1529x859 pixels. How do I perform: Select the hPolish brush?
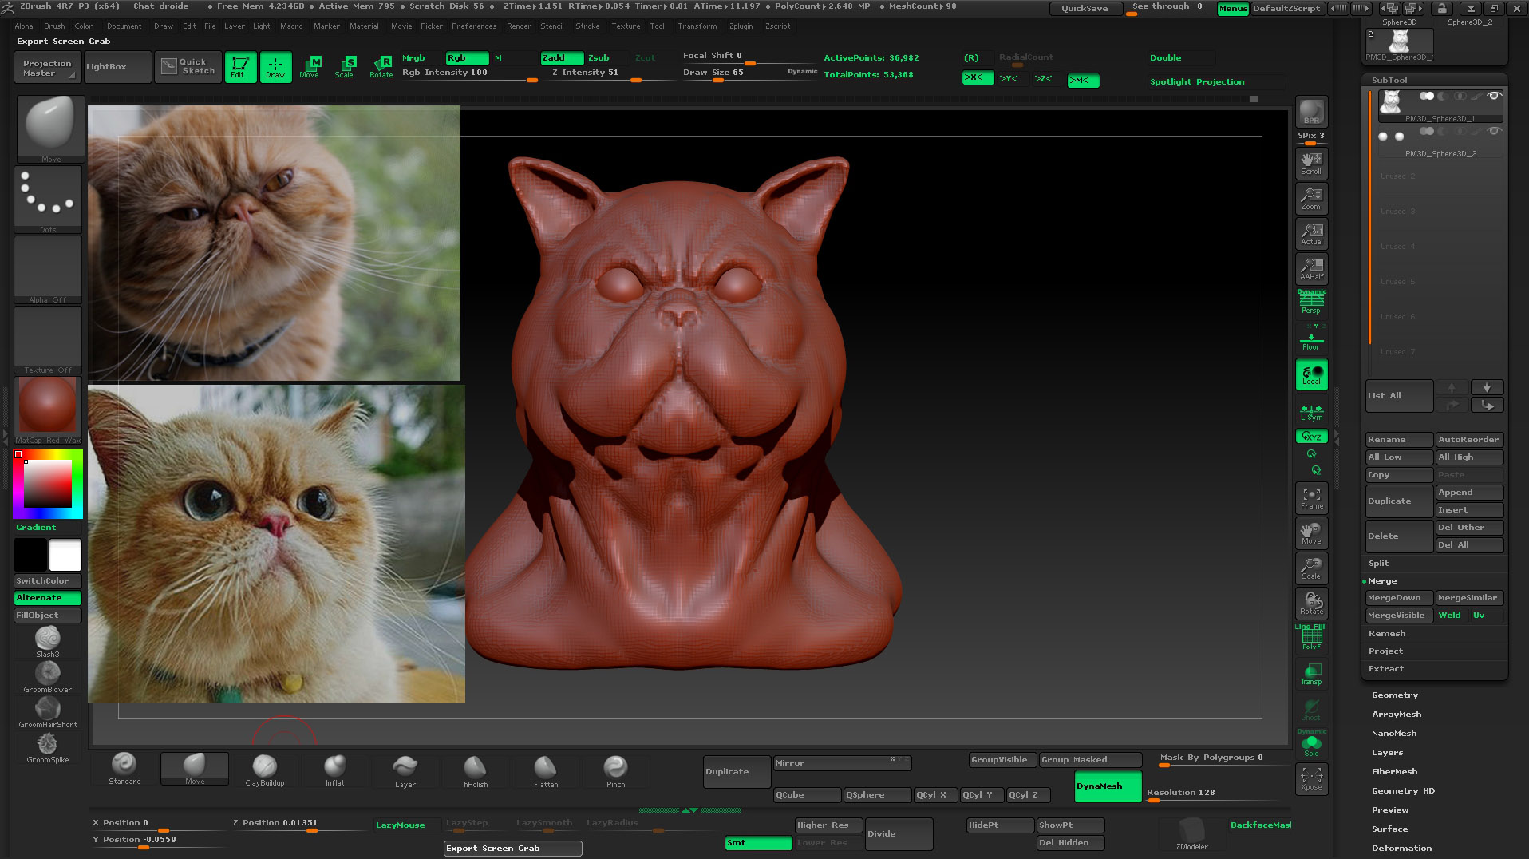click(x=476, y=769)
